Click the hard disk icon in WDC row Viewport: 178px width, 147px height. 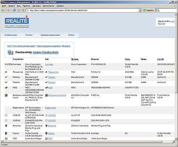click(x=6, y=88)
